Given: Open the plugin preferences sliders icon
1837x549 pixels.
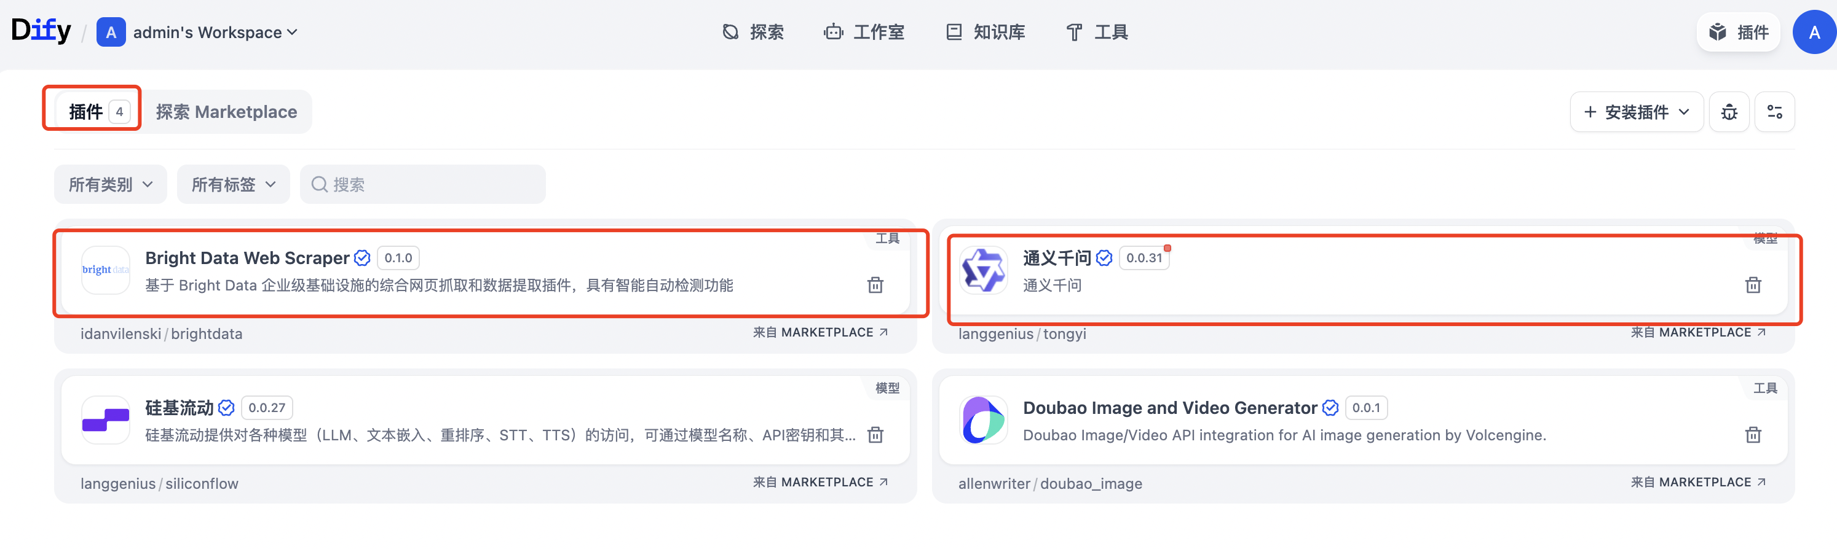Looking at the screenshot, I should tap(1775, 112).
